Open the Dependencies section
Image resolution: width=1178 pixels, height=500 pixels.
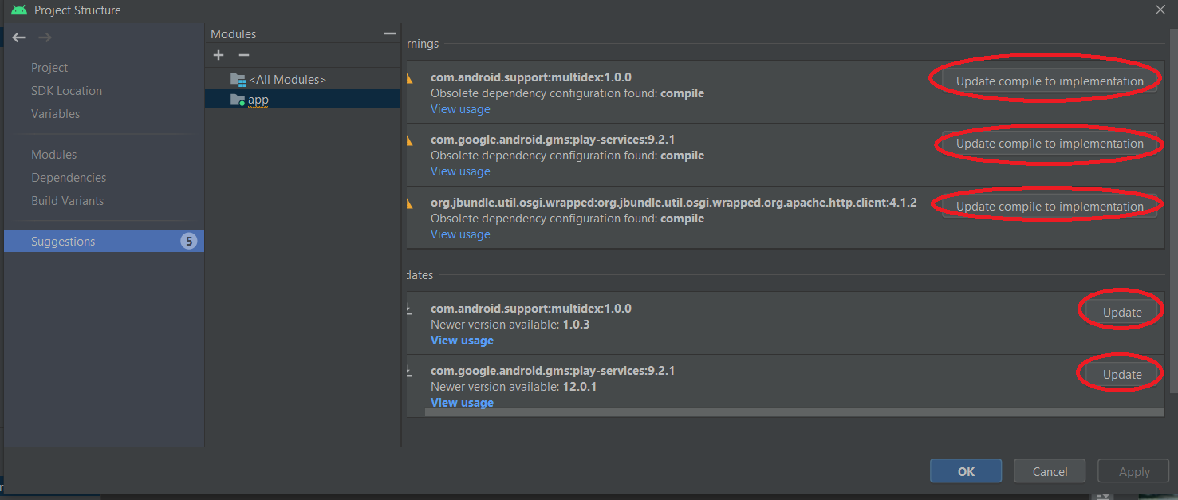click(x=69, y=178)
